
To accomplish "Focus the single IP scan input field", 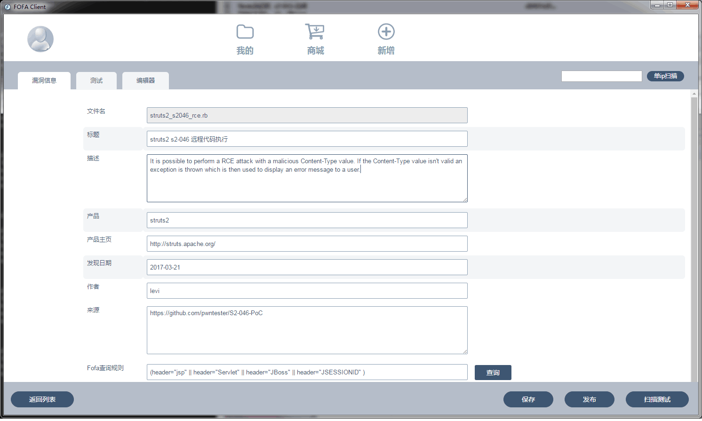I will (602, 76).
